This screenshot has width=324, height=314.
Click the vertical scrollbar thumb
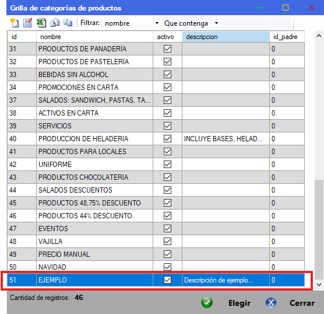click(x=319, y=229)
